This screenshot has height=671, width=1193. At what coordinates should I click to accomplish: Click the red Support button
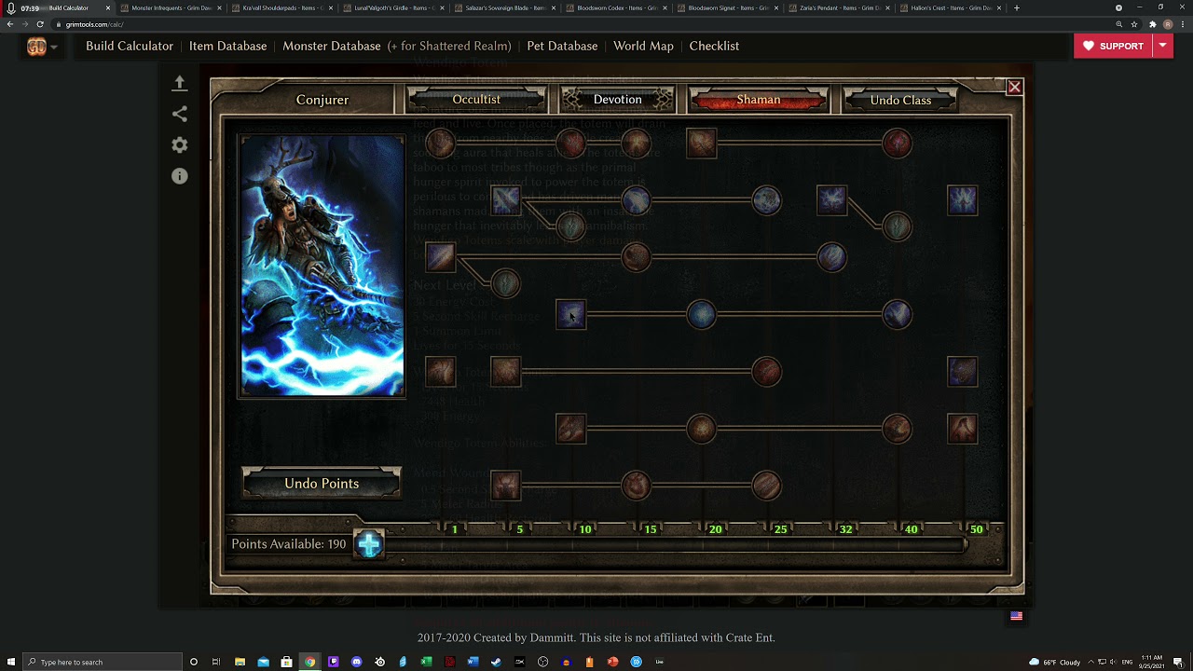(1114, 46)
